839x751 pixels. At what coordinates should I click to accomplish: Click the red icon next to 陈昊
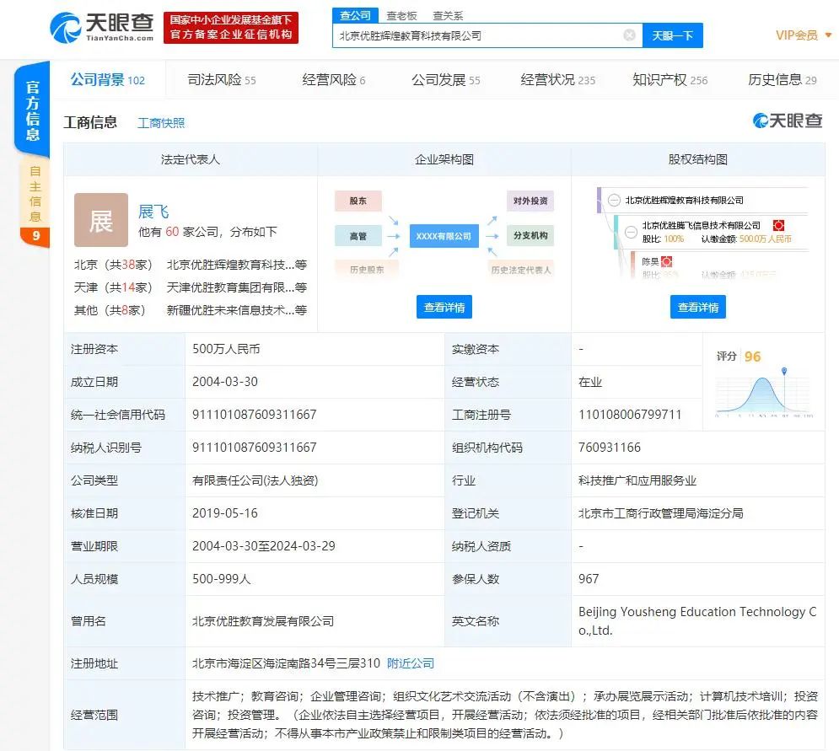tap(667, 262)
